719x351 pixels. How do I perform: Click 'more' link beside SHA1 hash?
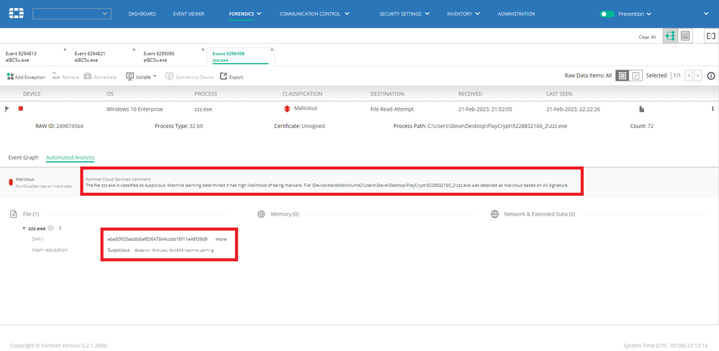click(221, 240)
